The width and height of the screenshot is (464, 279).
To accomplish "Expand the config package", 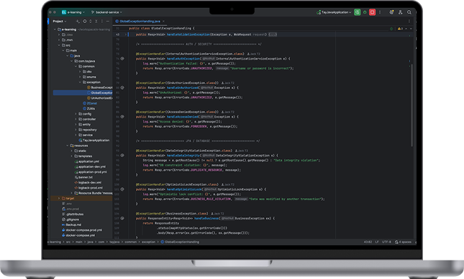I will [76, 114].
